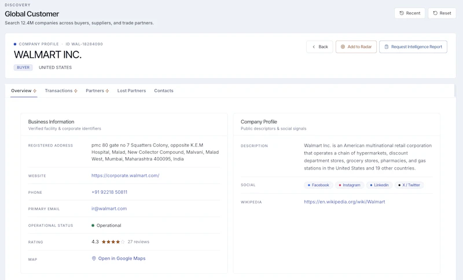The height and width of the screenshot is (280, 463).
Task: Click the Company Profile card heading
Action: pyautogui.click(x=259, y=122)
